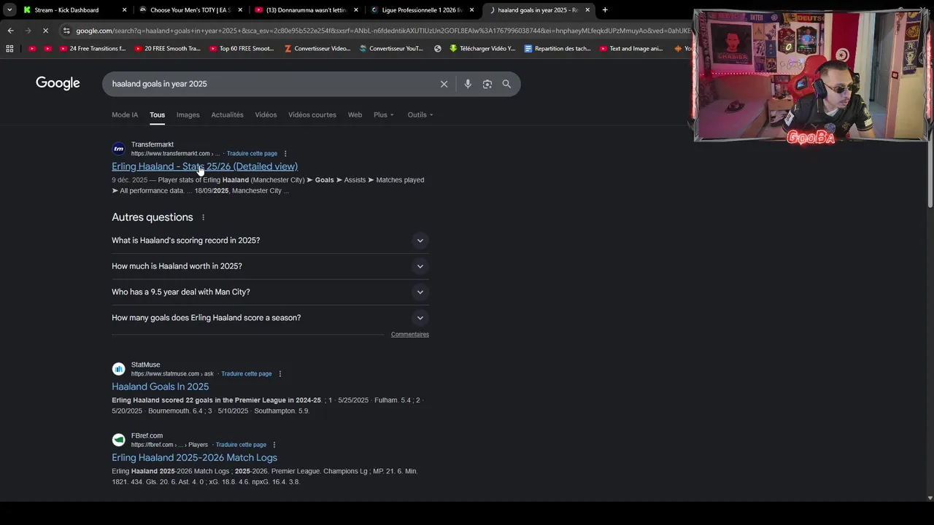Open the Convertisseur YouT... bookmark
This screenshot has width=934, height=525.
(391, 49)
